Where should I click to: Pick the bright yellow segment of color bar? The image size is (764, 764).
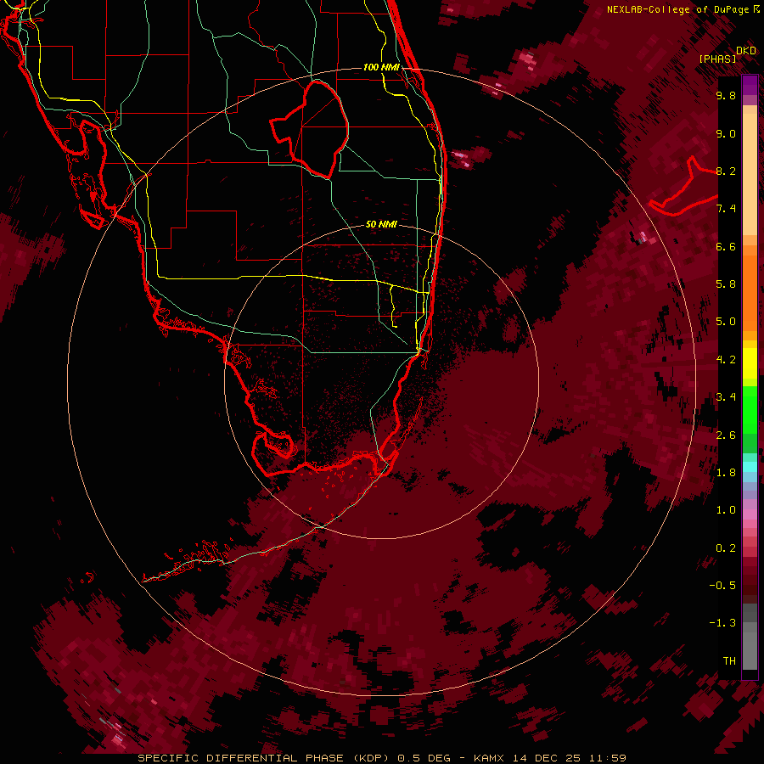pos(750,363)
